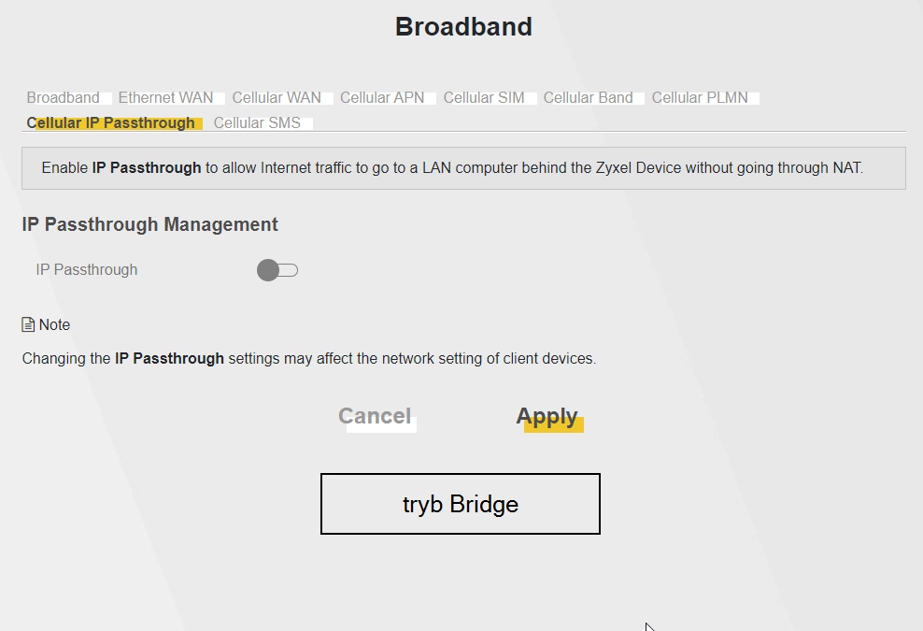Select the Cellular IP Passthrough tab
Screen dimensions: 923x631
point(111,123)
